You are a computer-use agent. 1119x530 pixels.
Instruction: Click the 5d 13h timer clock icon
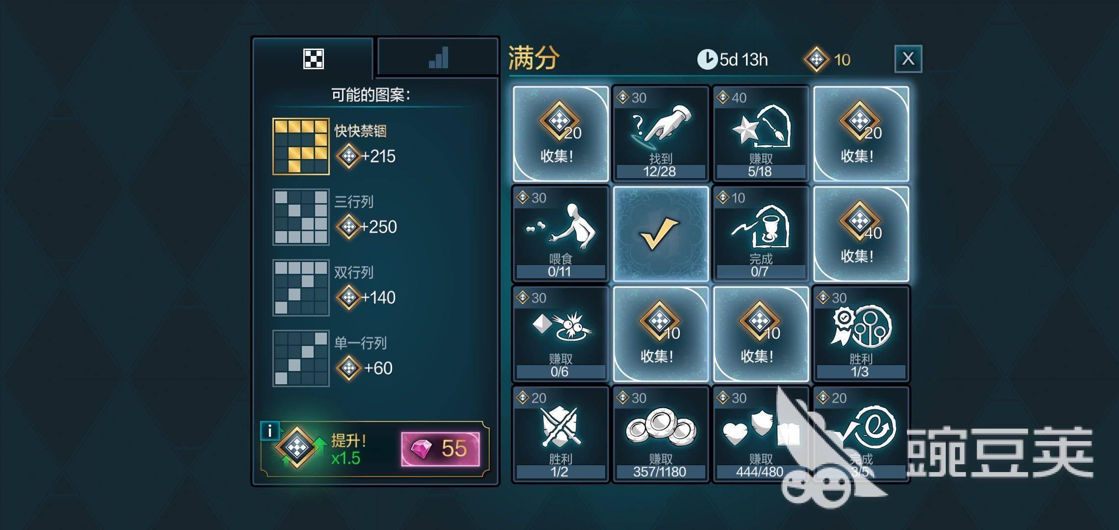point(707,59)
